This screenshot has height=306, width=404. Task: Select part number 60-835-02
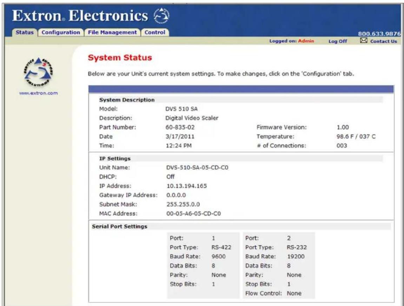tap(180, 127)
